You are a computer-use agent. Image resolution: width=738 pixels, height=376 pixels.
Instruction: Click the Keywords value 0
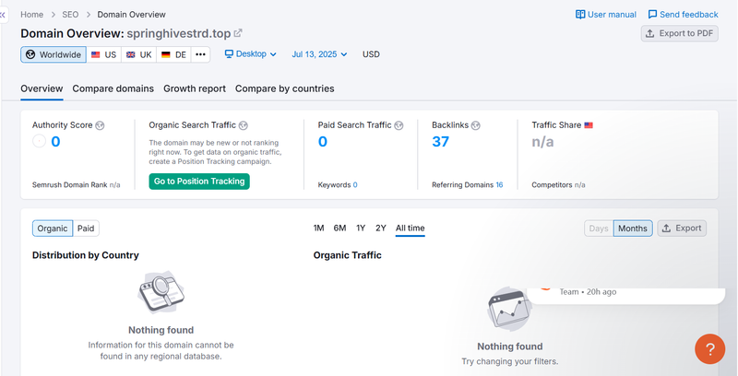click(x=355, y=184)
